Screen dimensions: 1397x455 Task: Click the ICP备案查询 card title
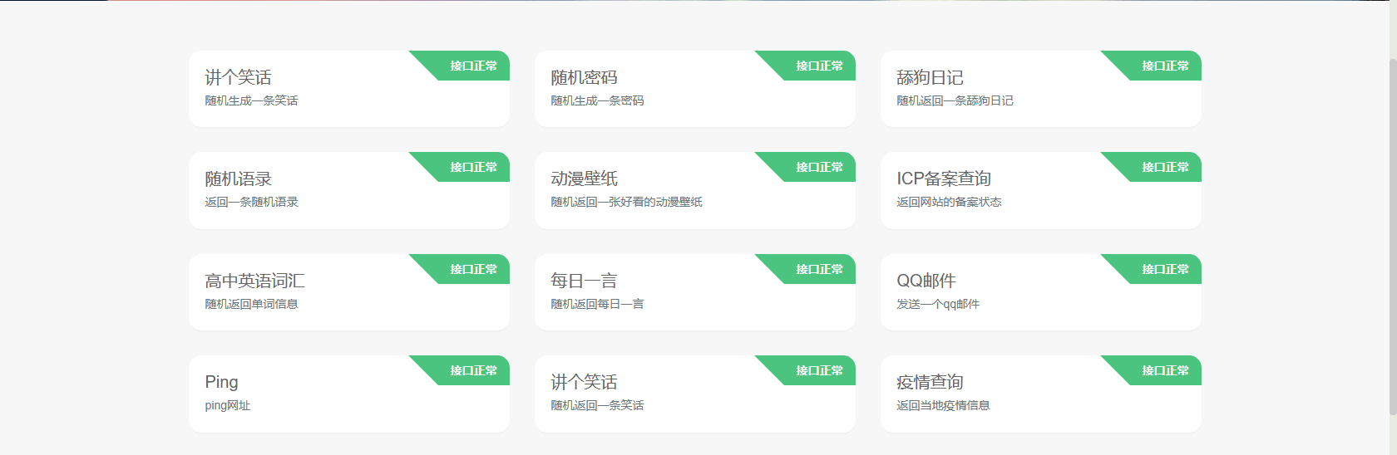click(944, 179)
